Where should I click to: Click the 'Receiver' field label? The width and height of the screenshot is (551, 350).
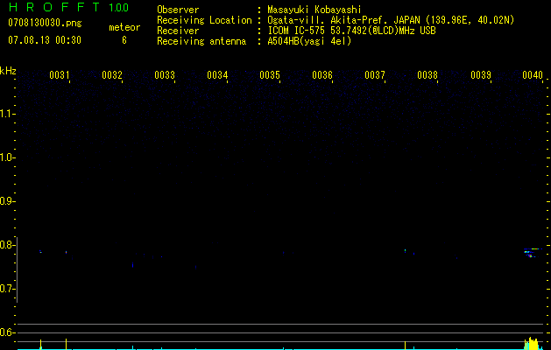pyautogui.click(x=178, y=31)
